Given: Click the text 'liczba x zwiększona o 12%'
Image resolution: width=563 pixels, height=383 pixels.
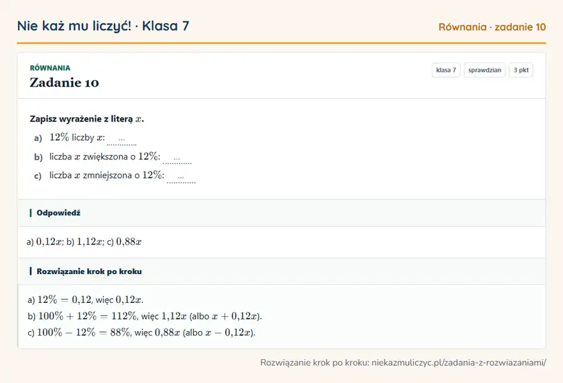Looking at the screenshot, I should click(x=105, y=157).
